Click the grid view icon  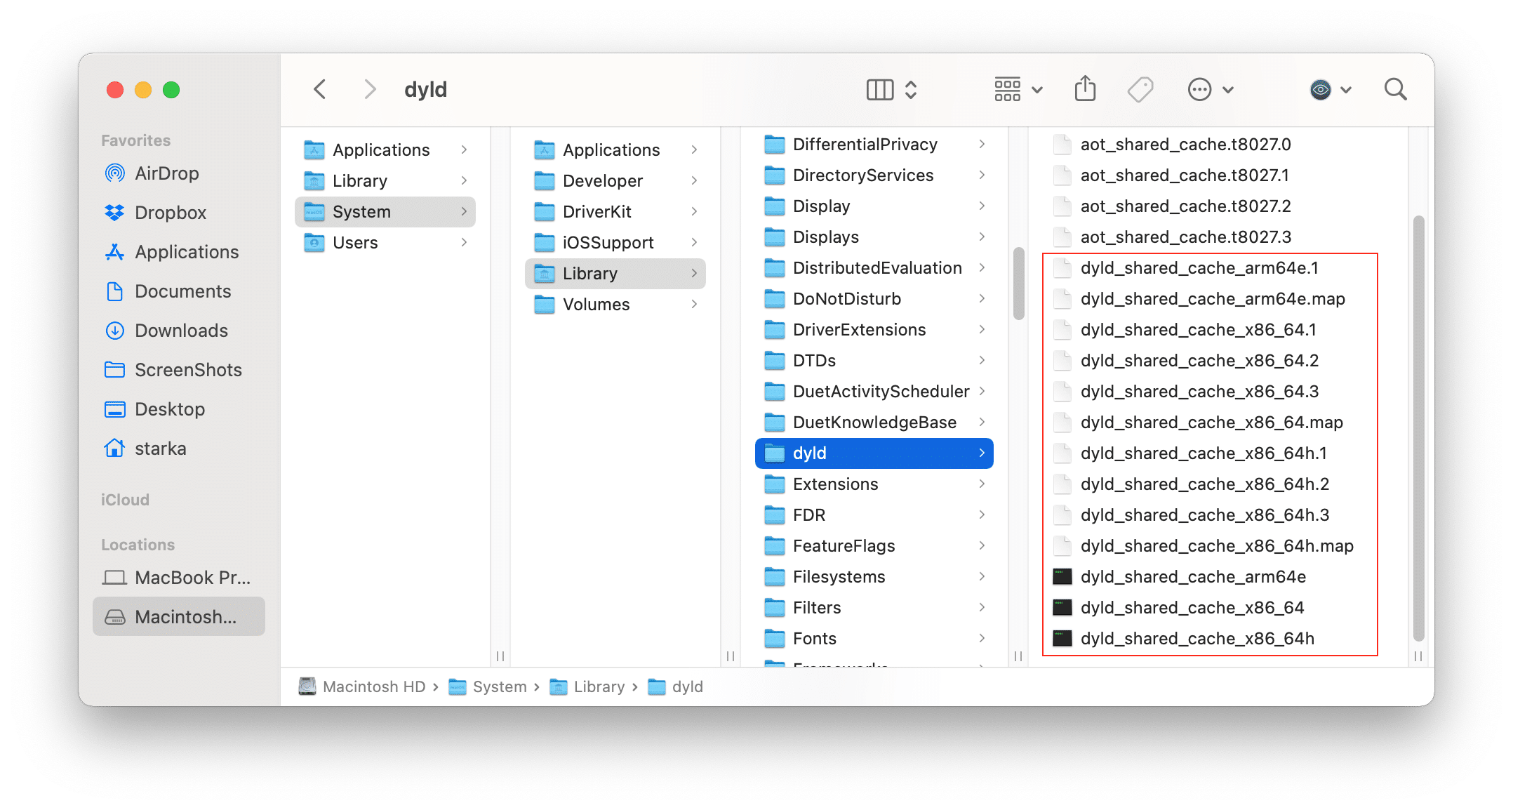tap(1001, 89)
